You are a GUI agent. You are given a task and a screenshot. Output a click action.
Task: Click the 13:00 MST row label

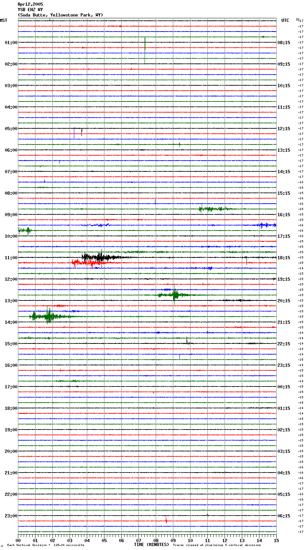coord(11,301)
